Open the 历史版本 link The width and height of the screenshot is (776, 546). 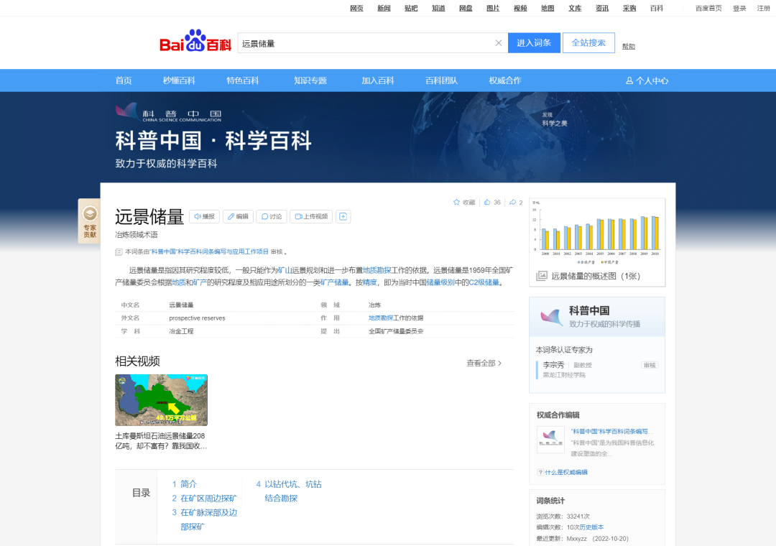tap(591, 527)
